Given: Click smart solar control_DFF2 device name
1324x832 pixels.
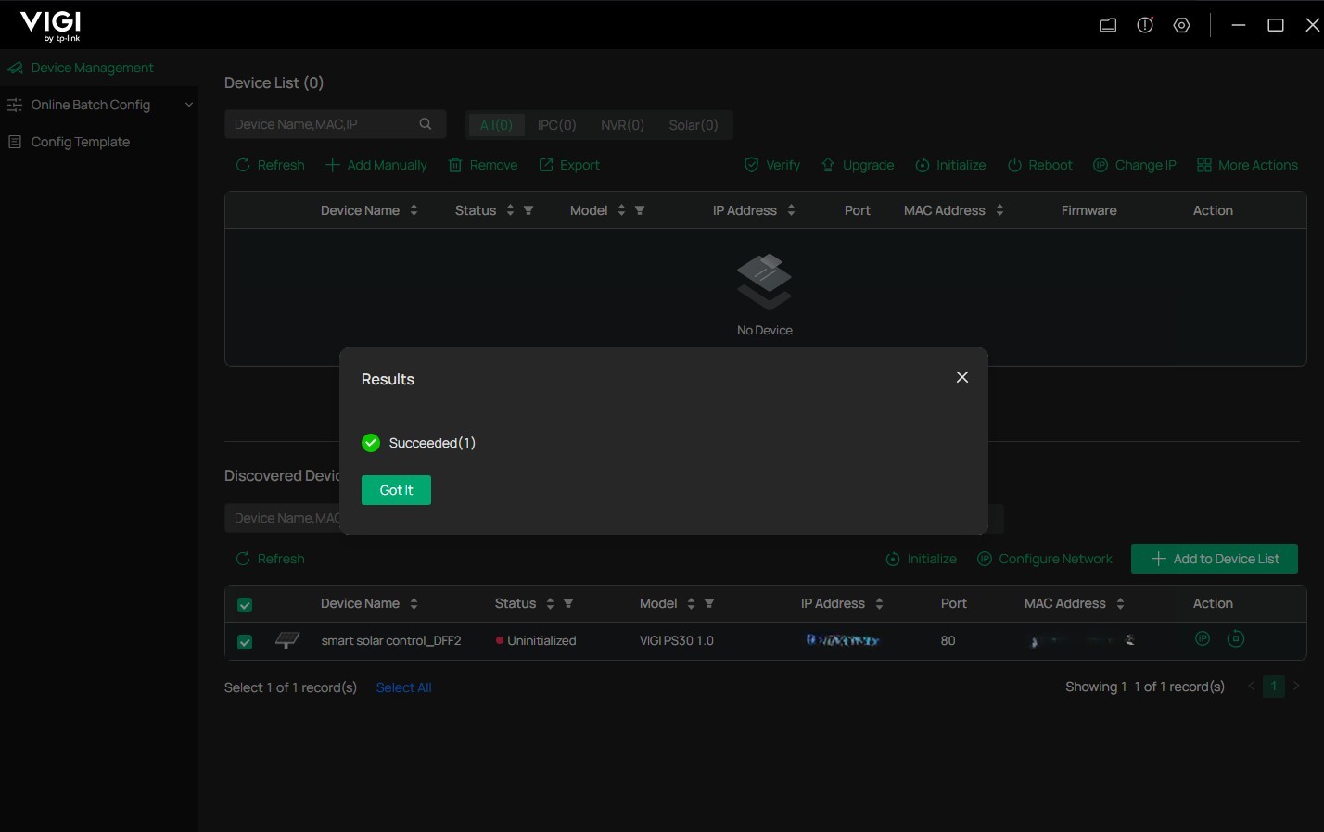Looking at the screenshot, I should point(391,640).
